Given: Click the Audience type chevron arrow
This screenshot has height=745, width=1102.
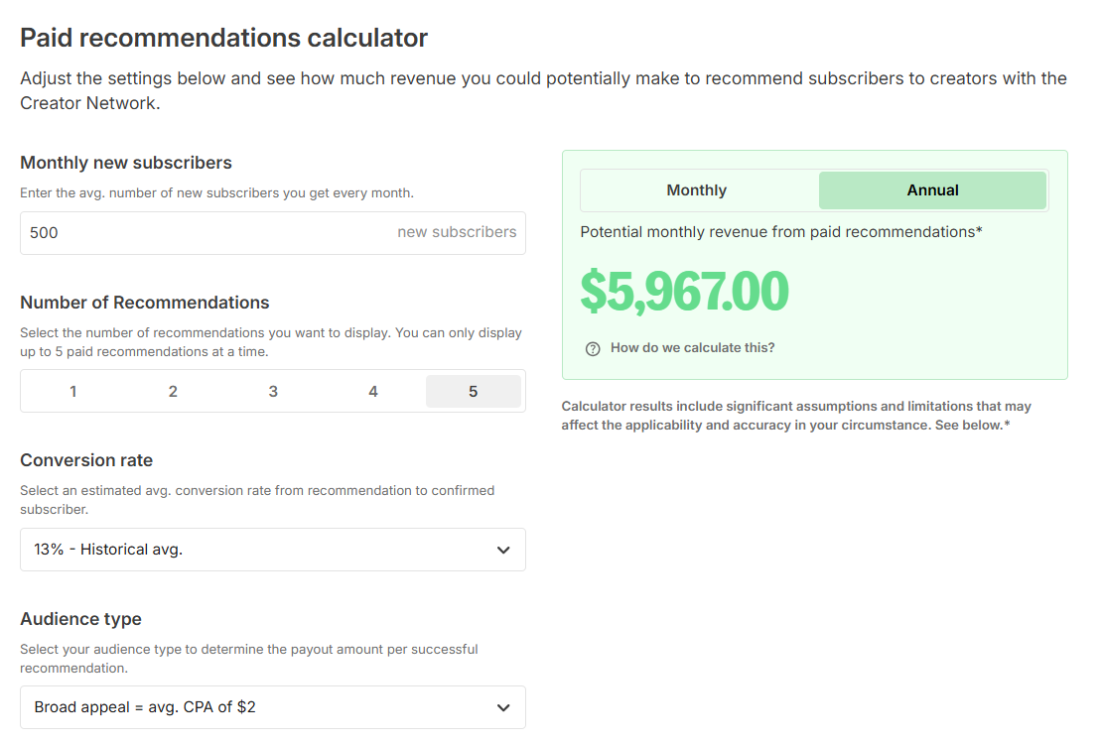Looking at the screenshot, I should (503, 707).
